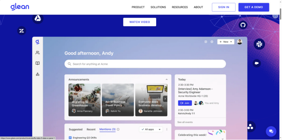Open the SOLUTIONS menu

coord(158,7)
